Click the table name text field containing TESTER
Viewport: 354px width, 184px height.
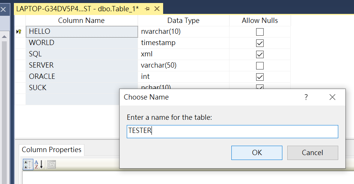232,131
